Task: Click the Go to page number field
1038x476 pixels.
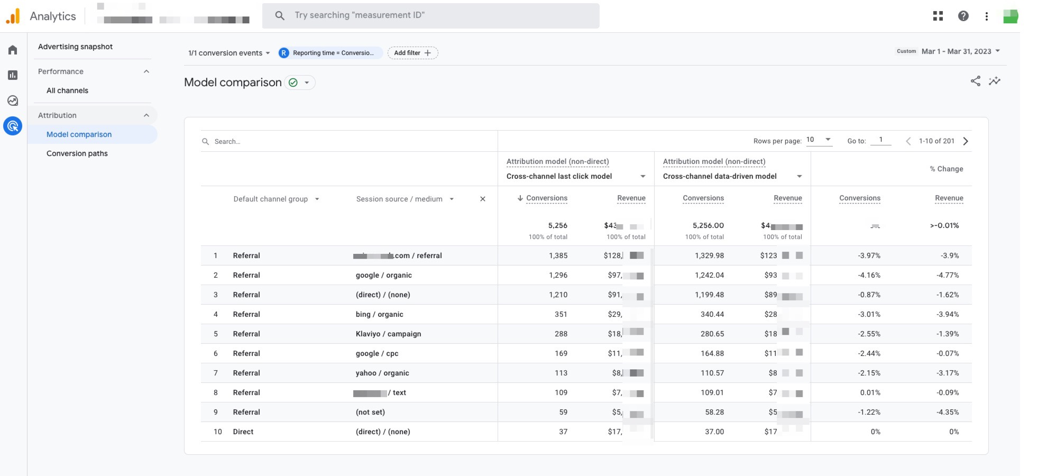Action: [x=880, y=140]
